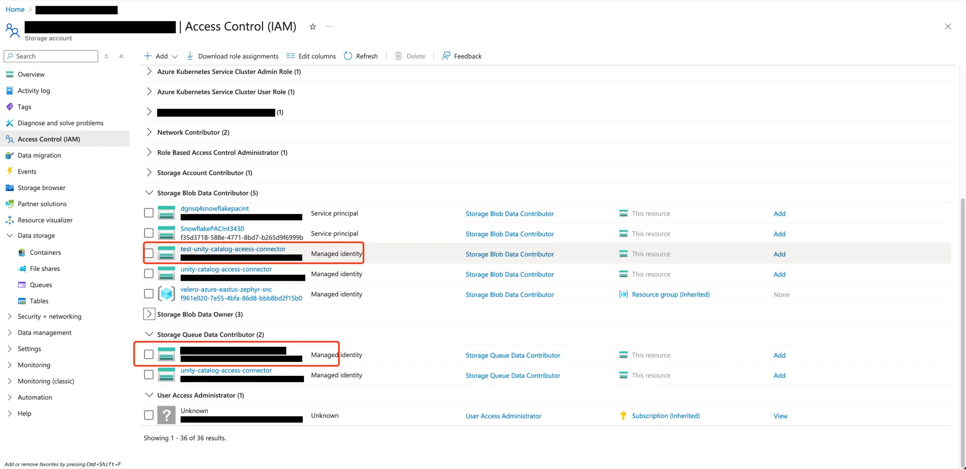
Task: Check the dgnsq4snowflakepacint row checkbox
Action: click(148, 213)
